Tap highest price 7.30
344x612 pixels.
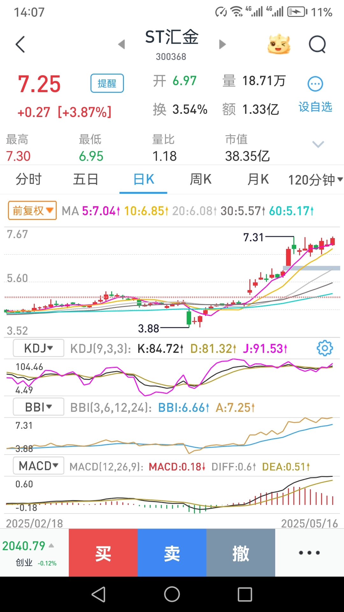18,156
